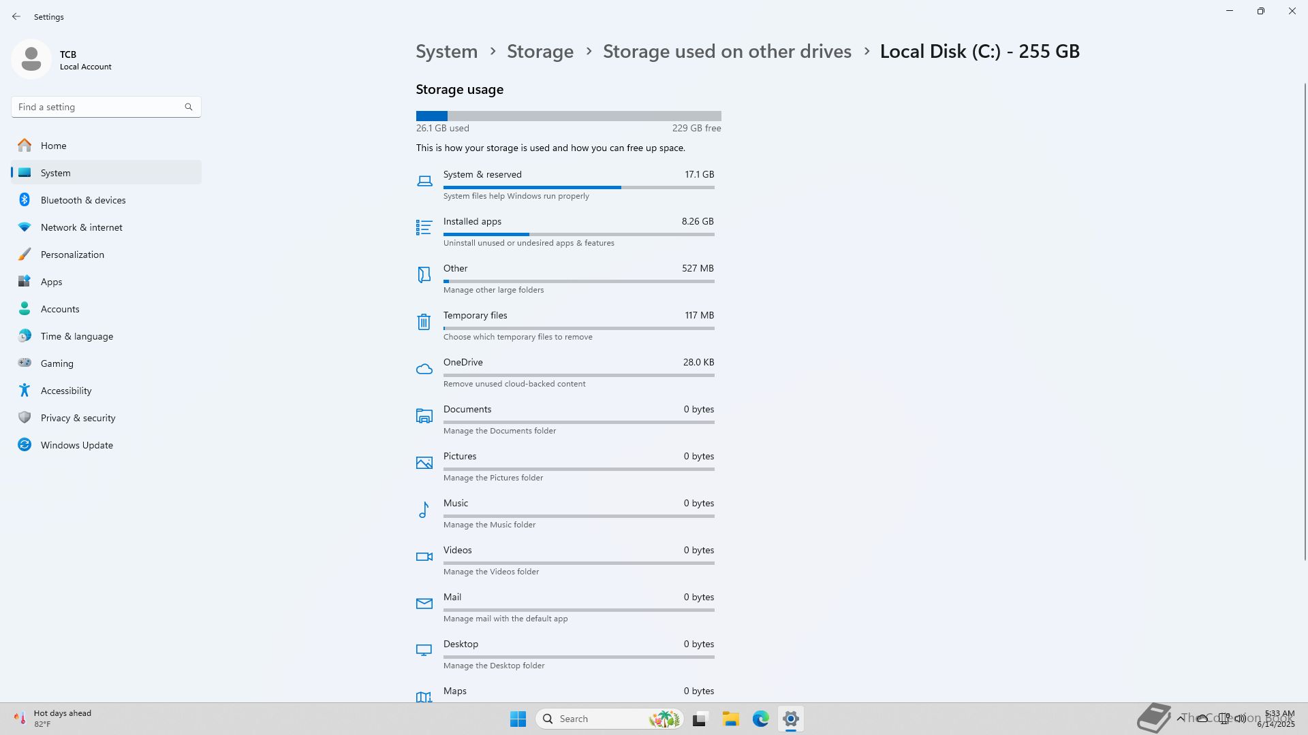The image size is (1308, 735).
Task: Click the Pictures image icon
Action: pyautogui.click(x=424, y=463)
